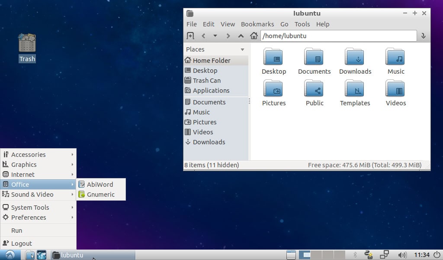Open the Music folder in the file manager
Viewport: 443px width, 260px height.
coord(395,61)
